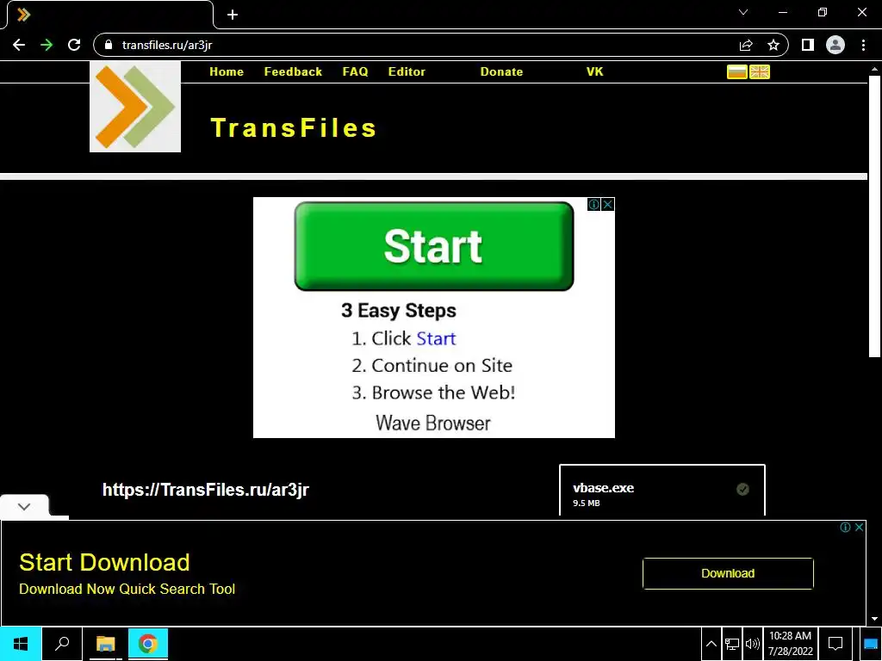Open the Editor page
This screenshot has height=661, width=882.
[x=407, y=72]
